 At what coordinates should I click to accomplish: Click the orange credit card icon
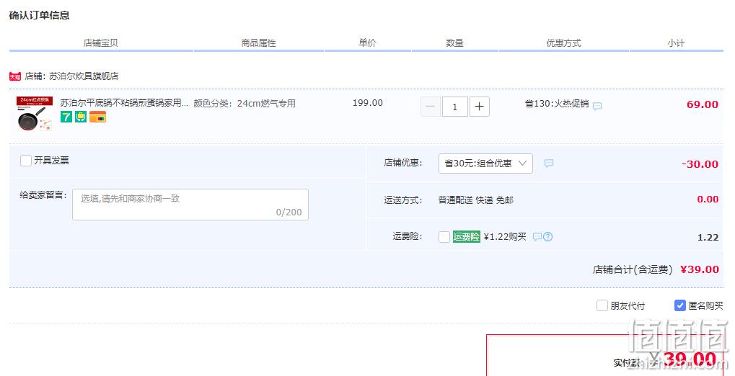click(97, 117)
